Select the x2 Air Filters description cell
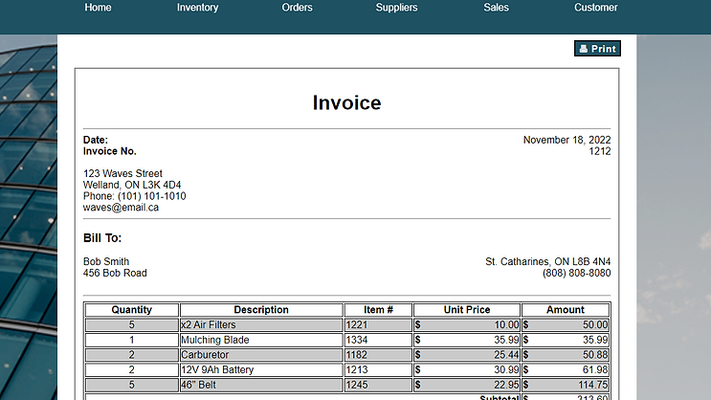Screen dimensions: 711x400 coord(261,324)
